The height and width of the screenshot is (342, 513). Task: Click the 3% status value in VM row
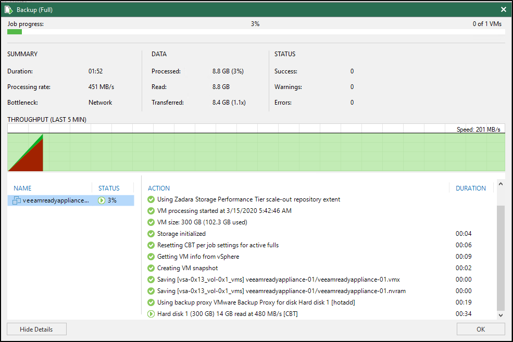(112, 200)
